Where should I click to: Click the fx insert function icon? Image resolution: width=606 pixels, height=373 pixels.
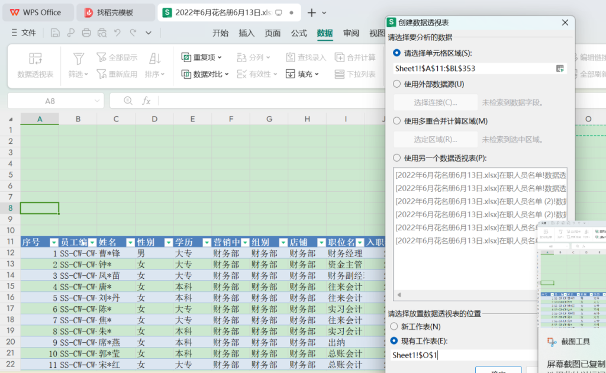(146, 101)
